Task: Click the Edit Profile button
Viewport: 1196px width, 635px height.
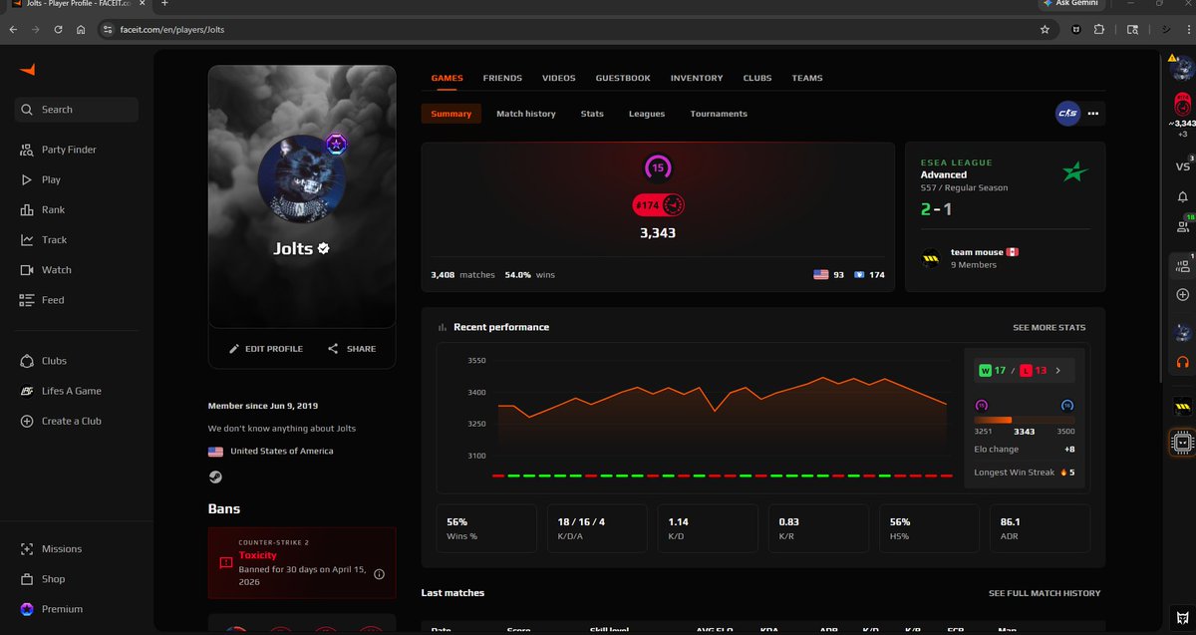Action: (x=265, y=349)
